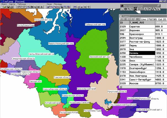
Task: Click the Таймырский авт.окр. map label
Action: pos(95,24)
